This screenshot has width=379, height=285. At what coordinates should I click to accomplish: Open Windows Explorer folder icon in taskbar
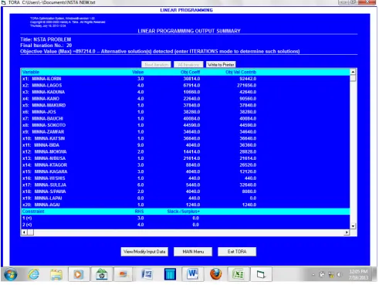[56, 275]
